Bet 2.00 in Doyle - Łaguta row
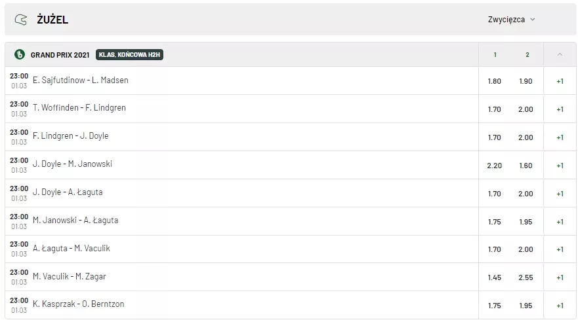The image size is (578, 320). [x=526, y=194]
